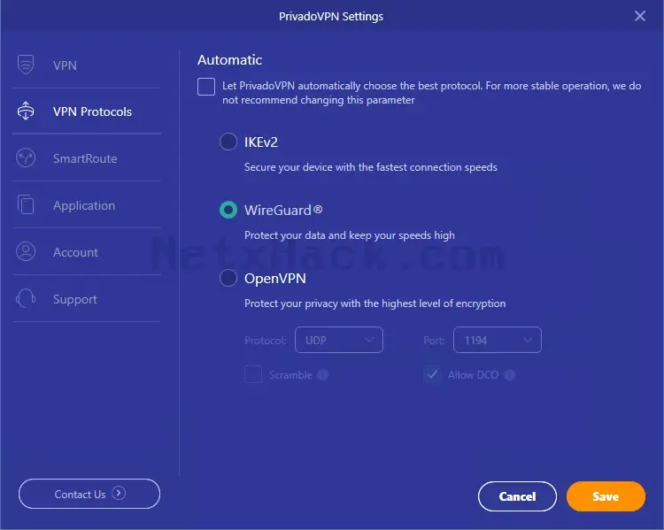Screen dimensions: 664x530
Task: Switch to the Application tab
Action: (x=87, y=205)
